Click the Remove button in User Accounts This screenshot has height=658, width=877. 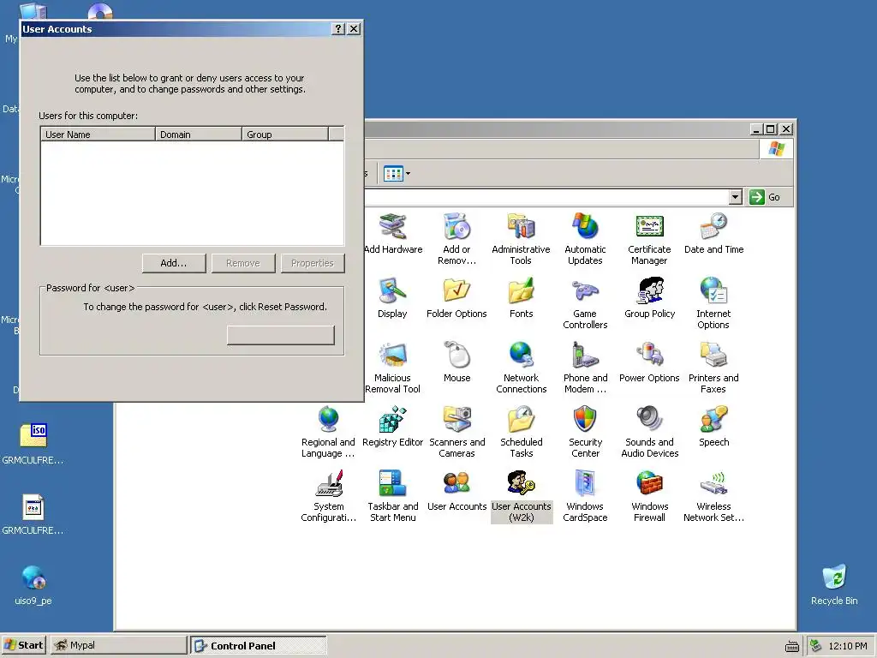tap(243, 263)
